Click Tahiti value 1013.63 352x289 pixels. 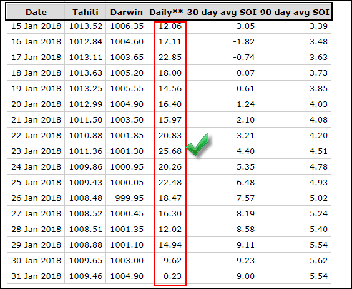86,73
